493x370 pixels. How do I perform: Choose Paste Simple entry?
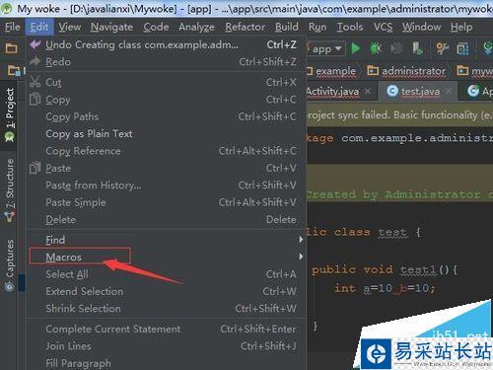click(x=166, y=202)
